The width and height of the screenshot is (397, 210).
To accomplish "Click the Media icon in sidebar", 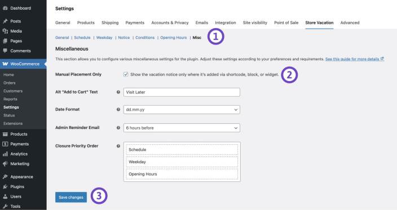I will coord(5,31).
